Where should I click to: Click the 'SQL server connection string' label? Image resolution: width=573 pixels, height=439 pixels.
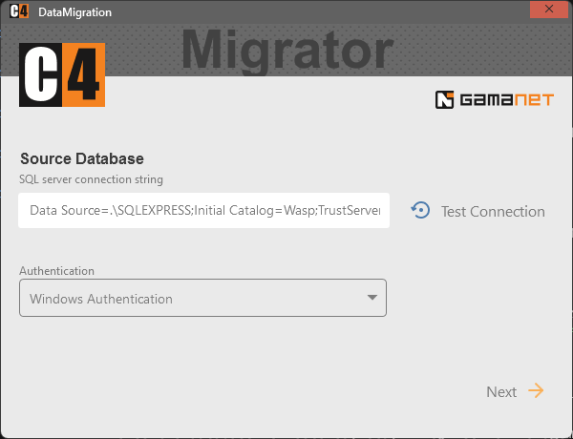click(x=91, y=179)
